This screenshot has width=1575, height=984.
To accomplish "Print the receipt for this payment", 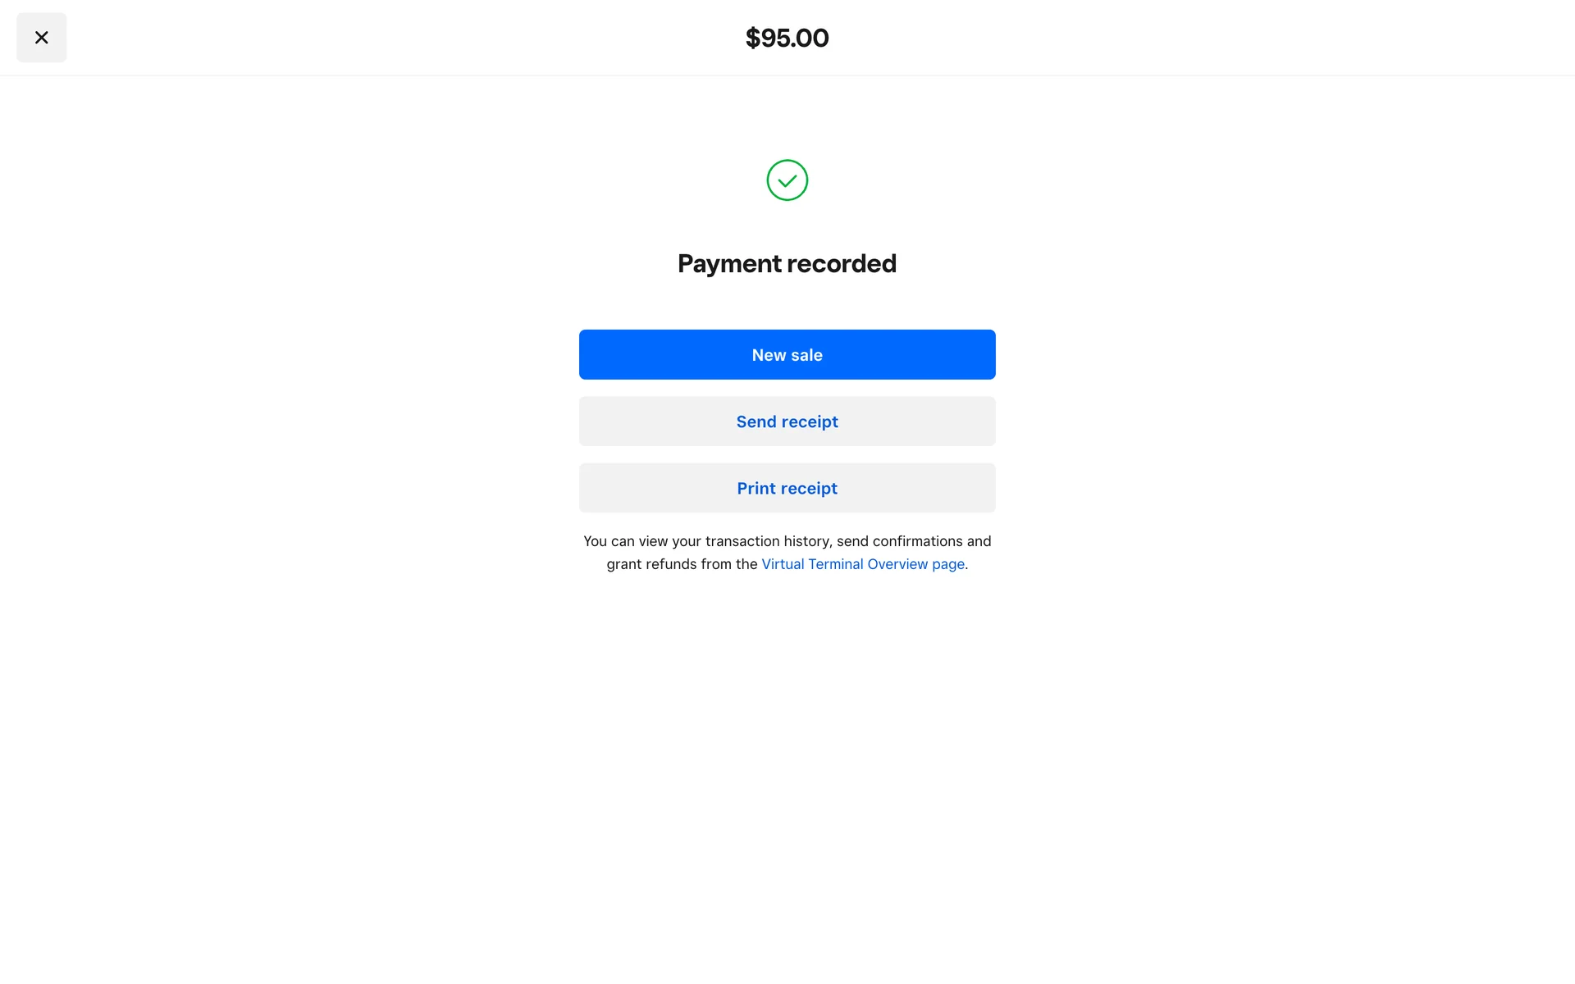I will pos(787,488).
